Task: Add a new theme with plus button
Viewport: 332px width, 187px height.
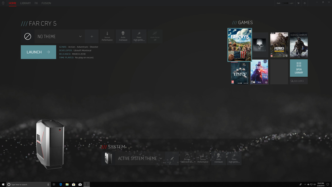Action: pyautogui.click(x=92, y=36)
